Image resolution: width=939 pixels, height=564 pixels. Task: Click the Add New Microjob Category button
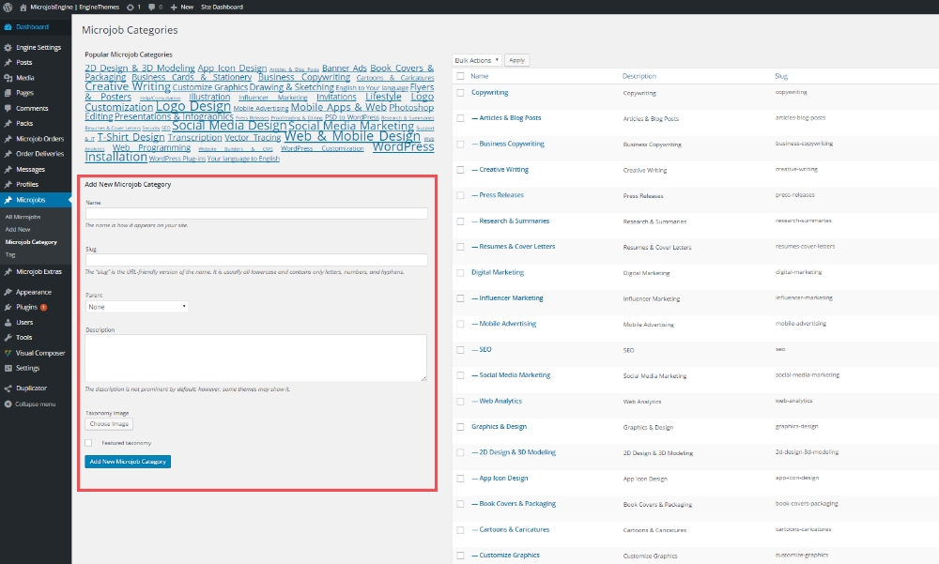(x=128, y=462)
